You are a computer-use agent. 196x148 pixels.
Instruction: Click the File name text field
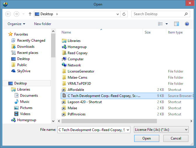click(92, 130)
